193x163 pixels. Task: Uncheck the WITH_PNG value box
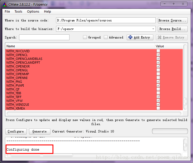coord(158,82)
